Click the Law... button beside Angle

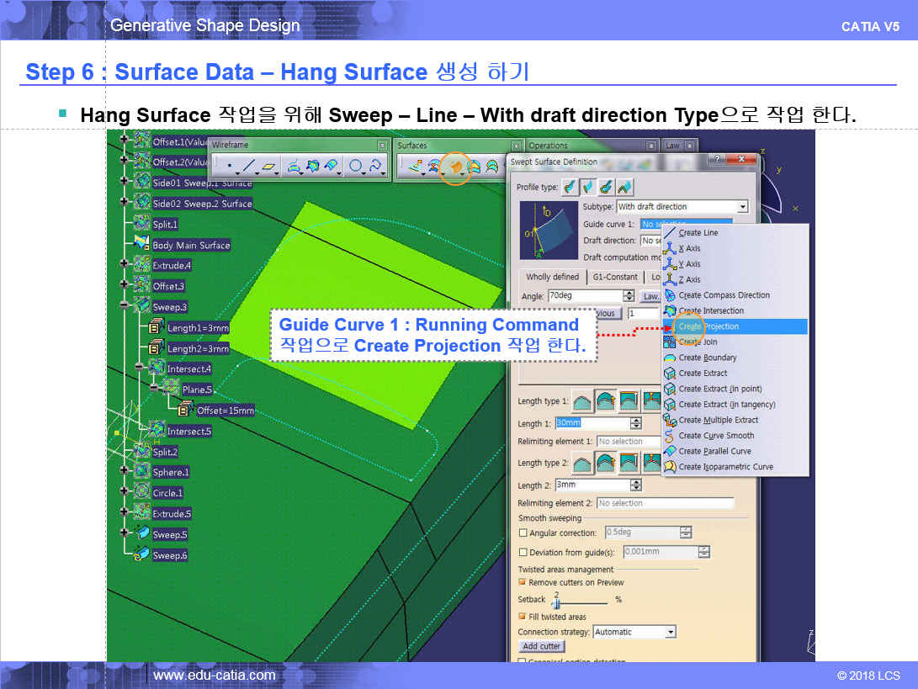click(x=651, y=296)
